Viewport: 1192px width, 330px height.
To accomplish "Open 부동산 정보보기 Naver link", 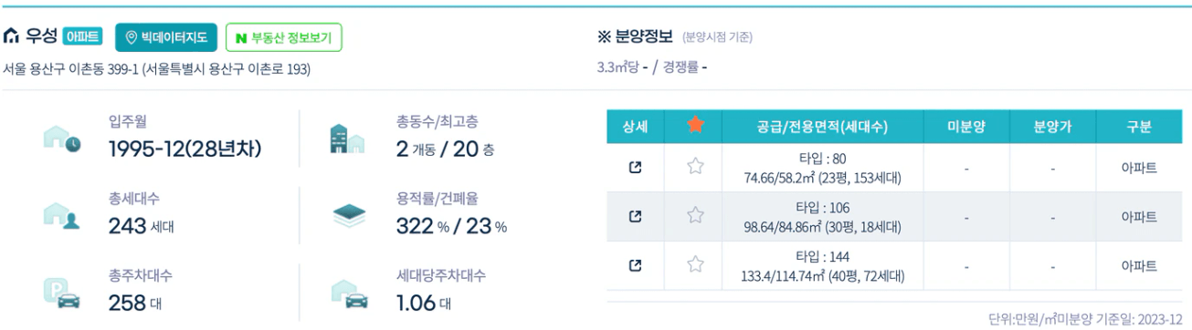I will 284,38.
